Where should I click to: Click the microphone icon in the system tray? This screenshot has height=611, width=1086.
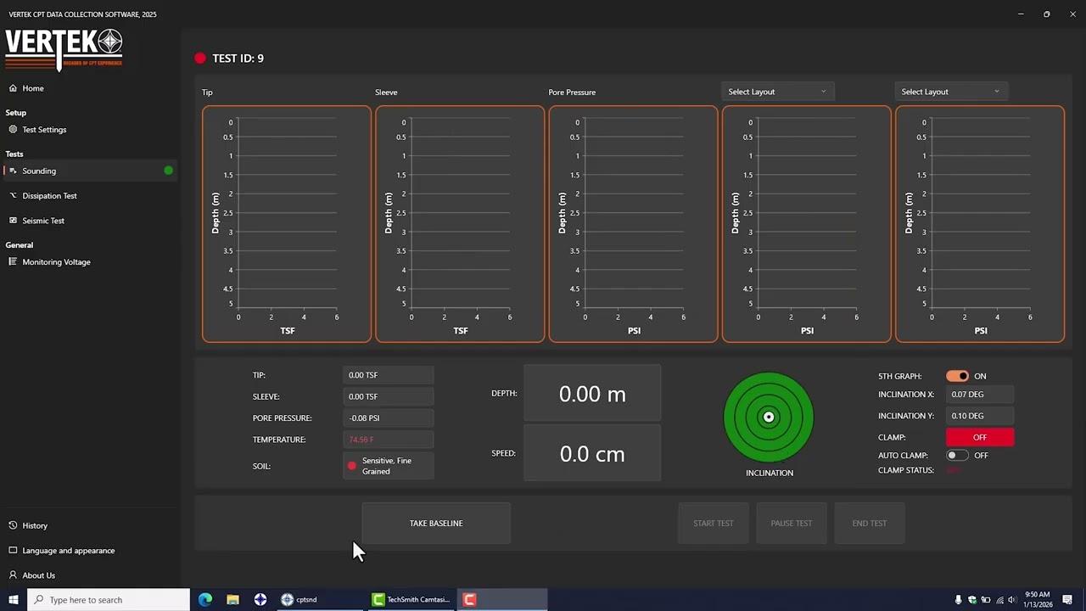click(958, 600)
